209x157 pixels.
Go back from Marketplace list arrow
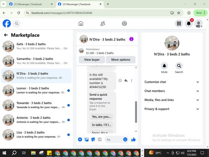pos(6,35)
